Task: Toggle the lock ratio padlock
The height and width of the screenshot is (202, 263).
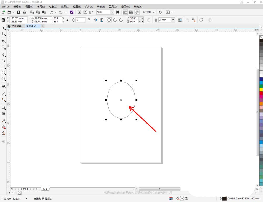Action: coord(67,20)
